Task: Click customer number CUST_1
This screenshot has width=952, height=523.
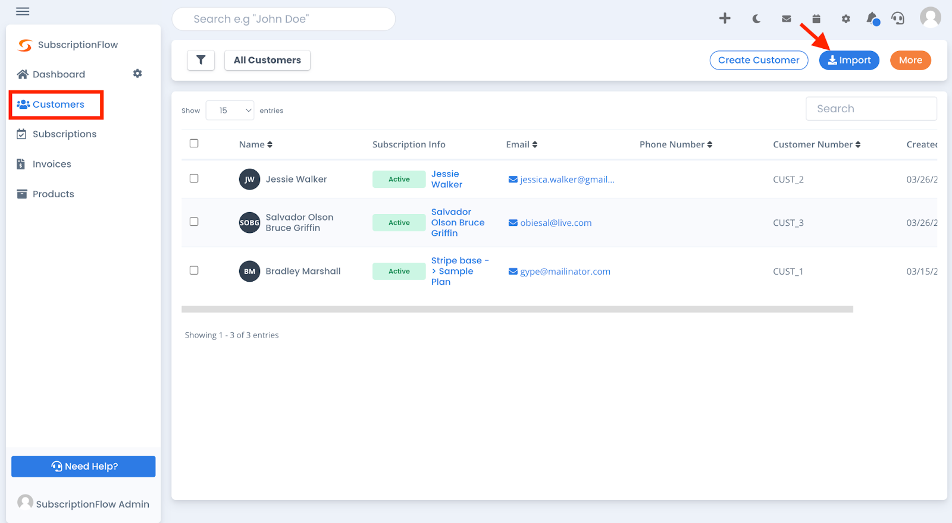Action: (788, 272)
